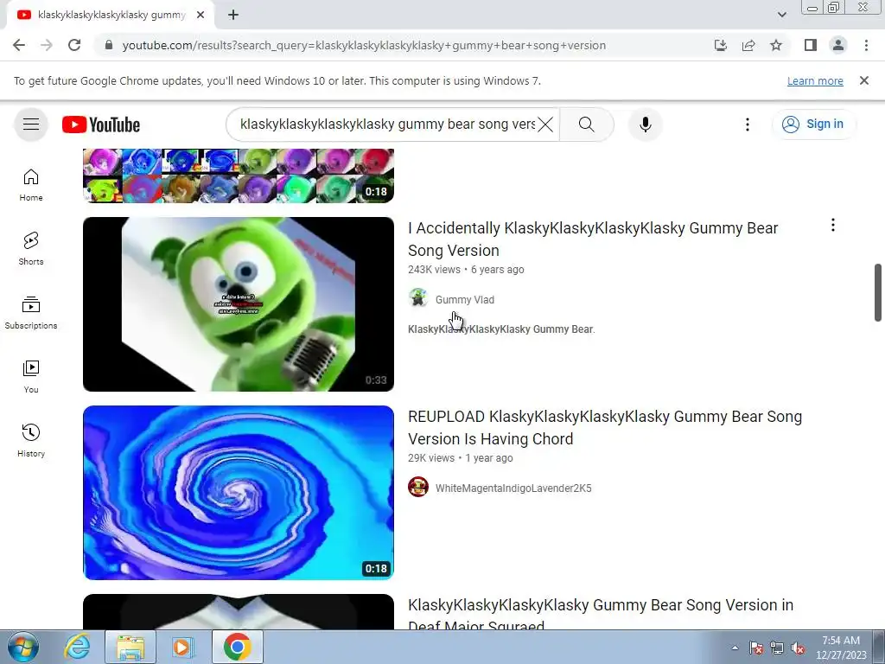Screen dimensions: 885x664
Task: Reload the page
Action: click(74, 45)
